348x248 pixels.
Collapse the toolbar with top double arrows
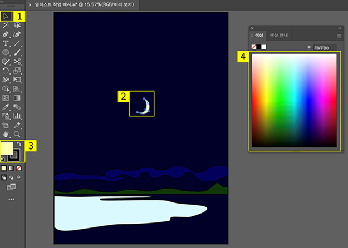[2, 2]
